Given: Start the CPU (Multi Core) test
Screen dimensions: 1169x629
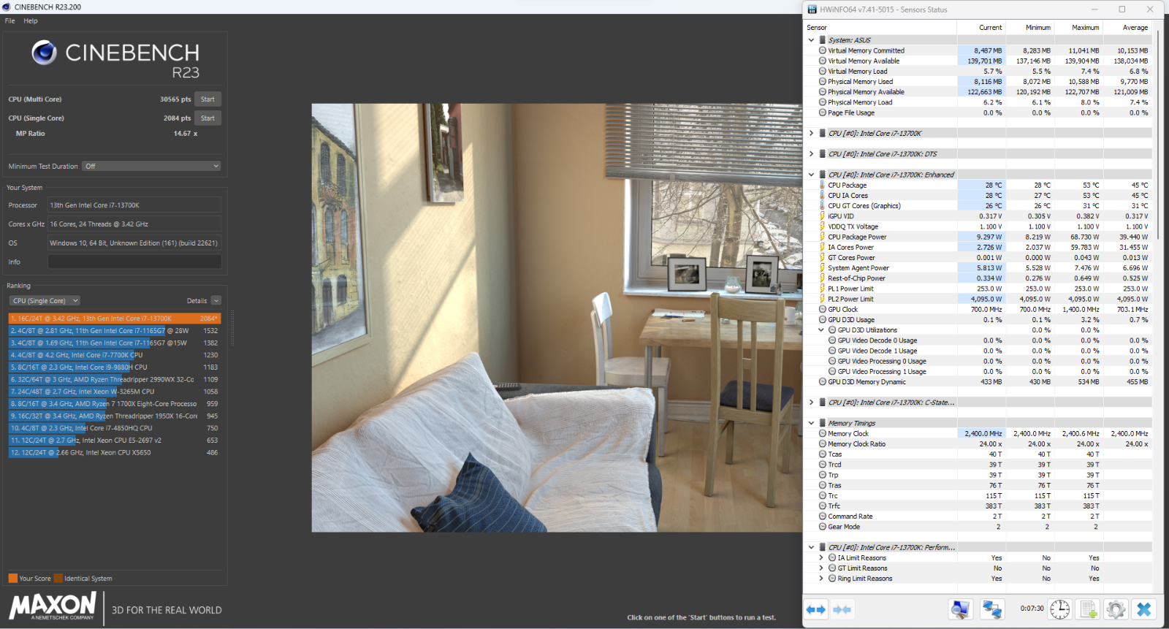Looking at the screenshot, I should point(208,99).
